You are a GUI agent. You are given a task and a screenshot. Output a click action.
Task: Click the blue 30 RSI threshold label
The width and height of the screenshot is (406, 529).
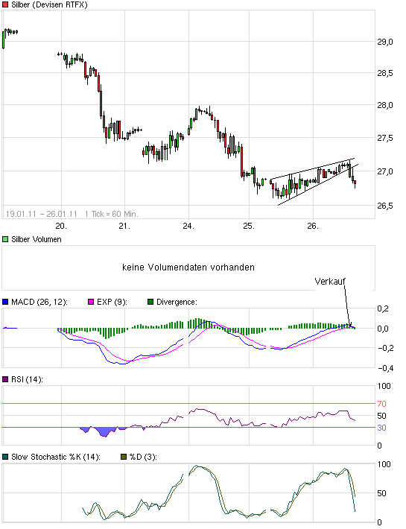tap(381, 428)
